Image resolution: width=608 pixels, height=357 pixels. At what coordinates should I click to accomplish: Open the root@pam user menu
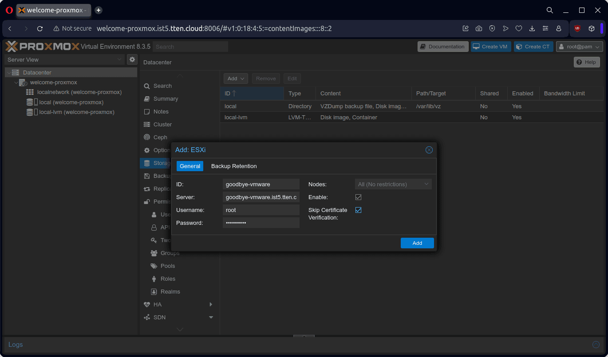(x=580, y=47)
